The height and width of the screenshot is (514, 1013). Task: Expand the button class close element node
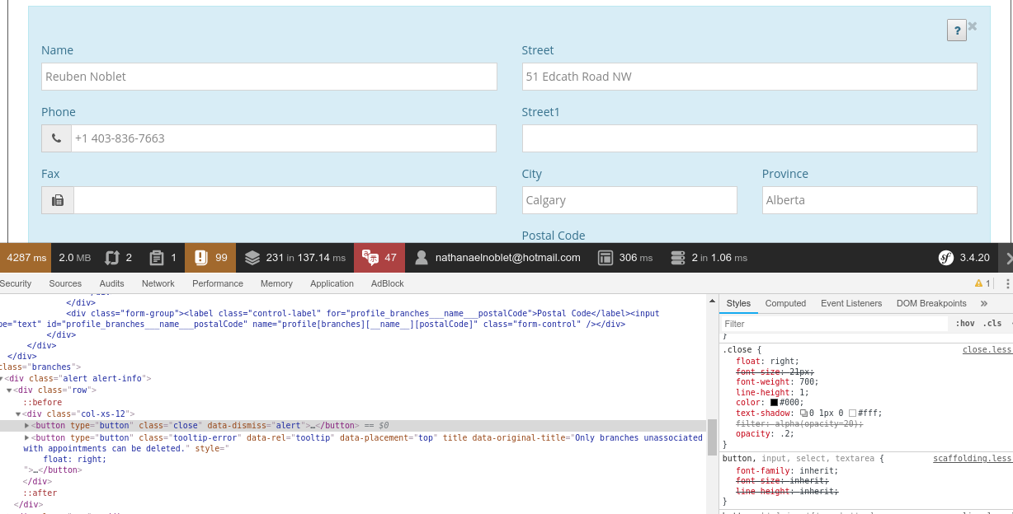(x=27, y=425)
